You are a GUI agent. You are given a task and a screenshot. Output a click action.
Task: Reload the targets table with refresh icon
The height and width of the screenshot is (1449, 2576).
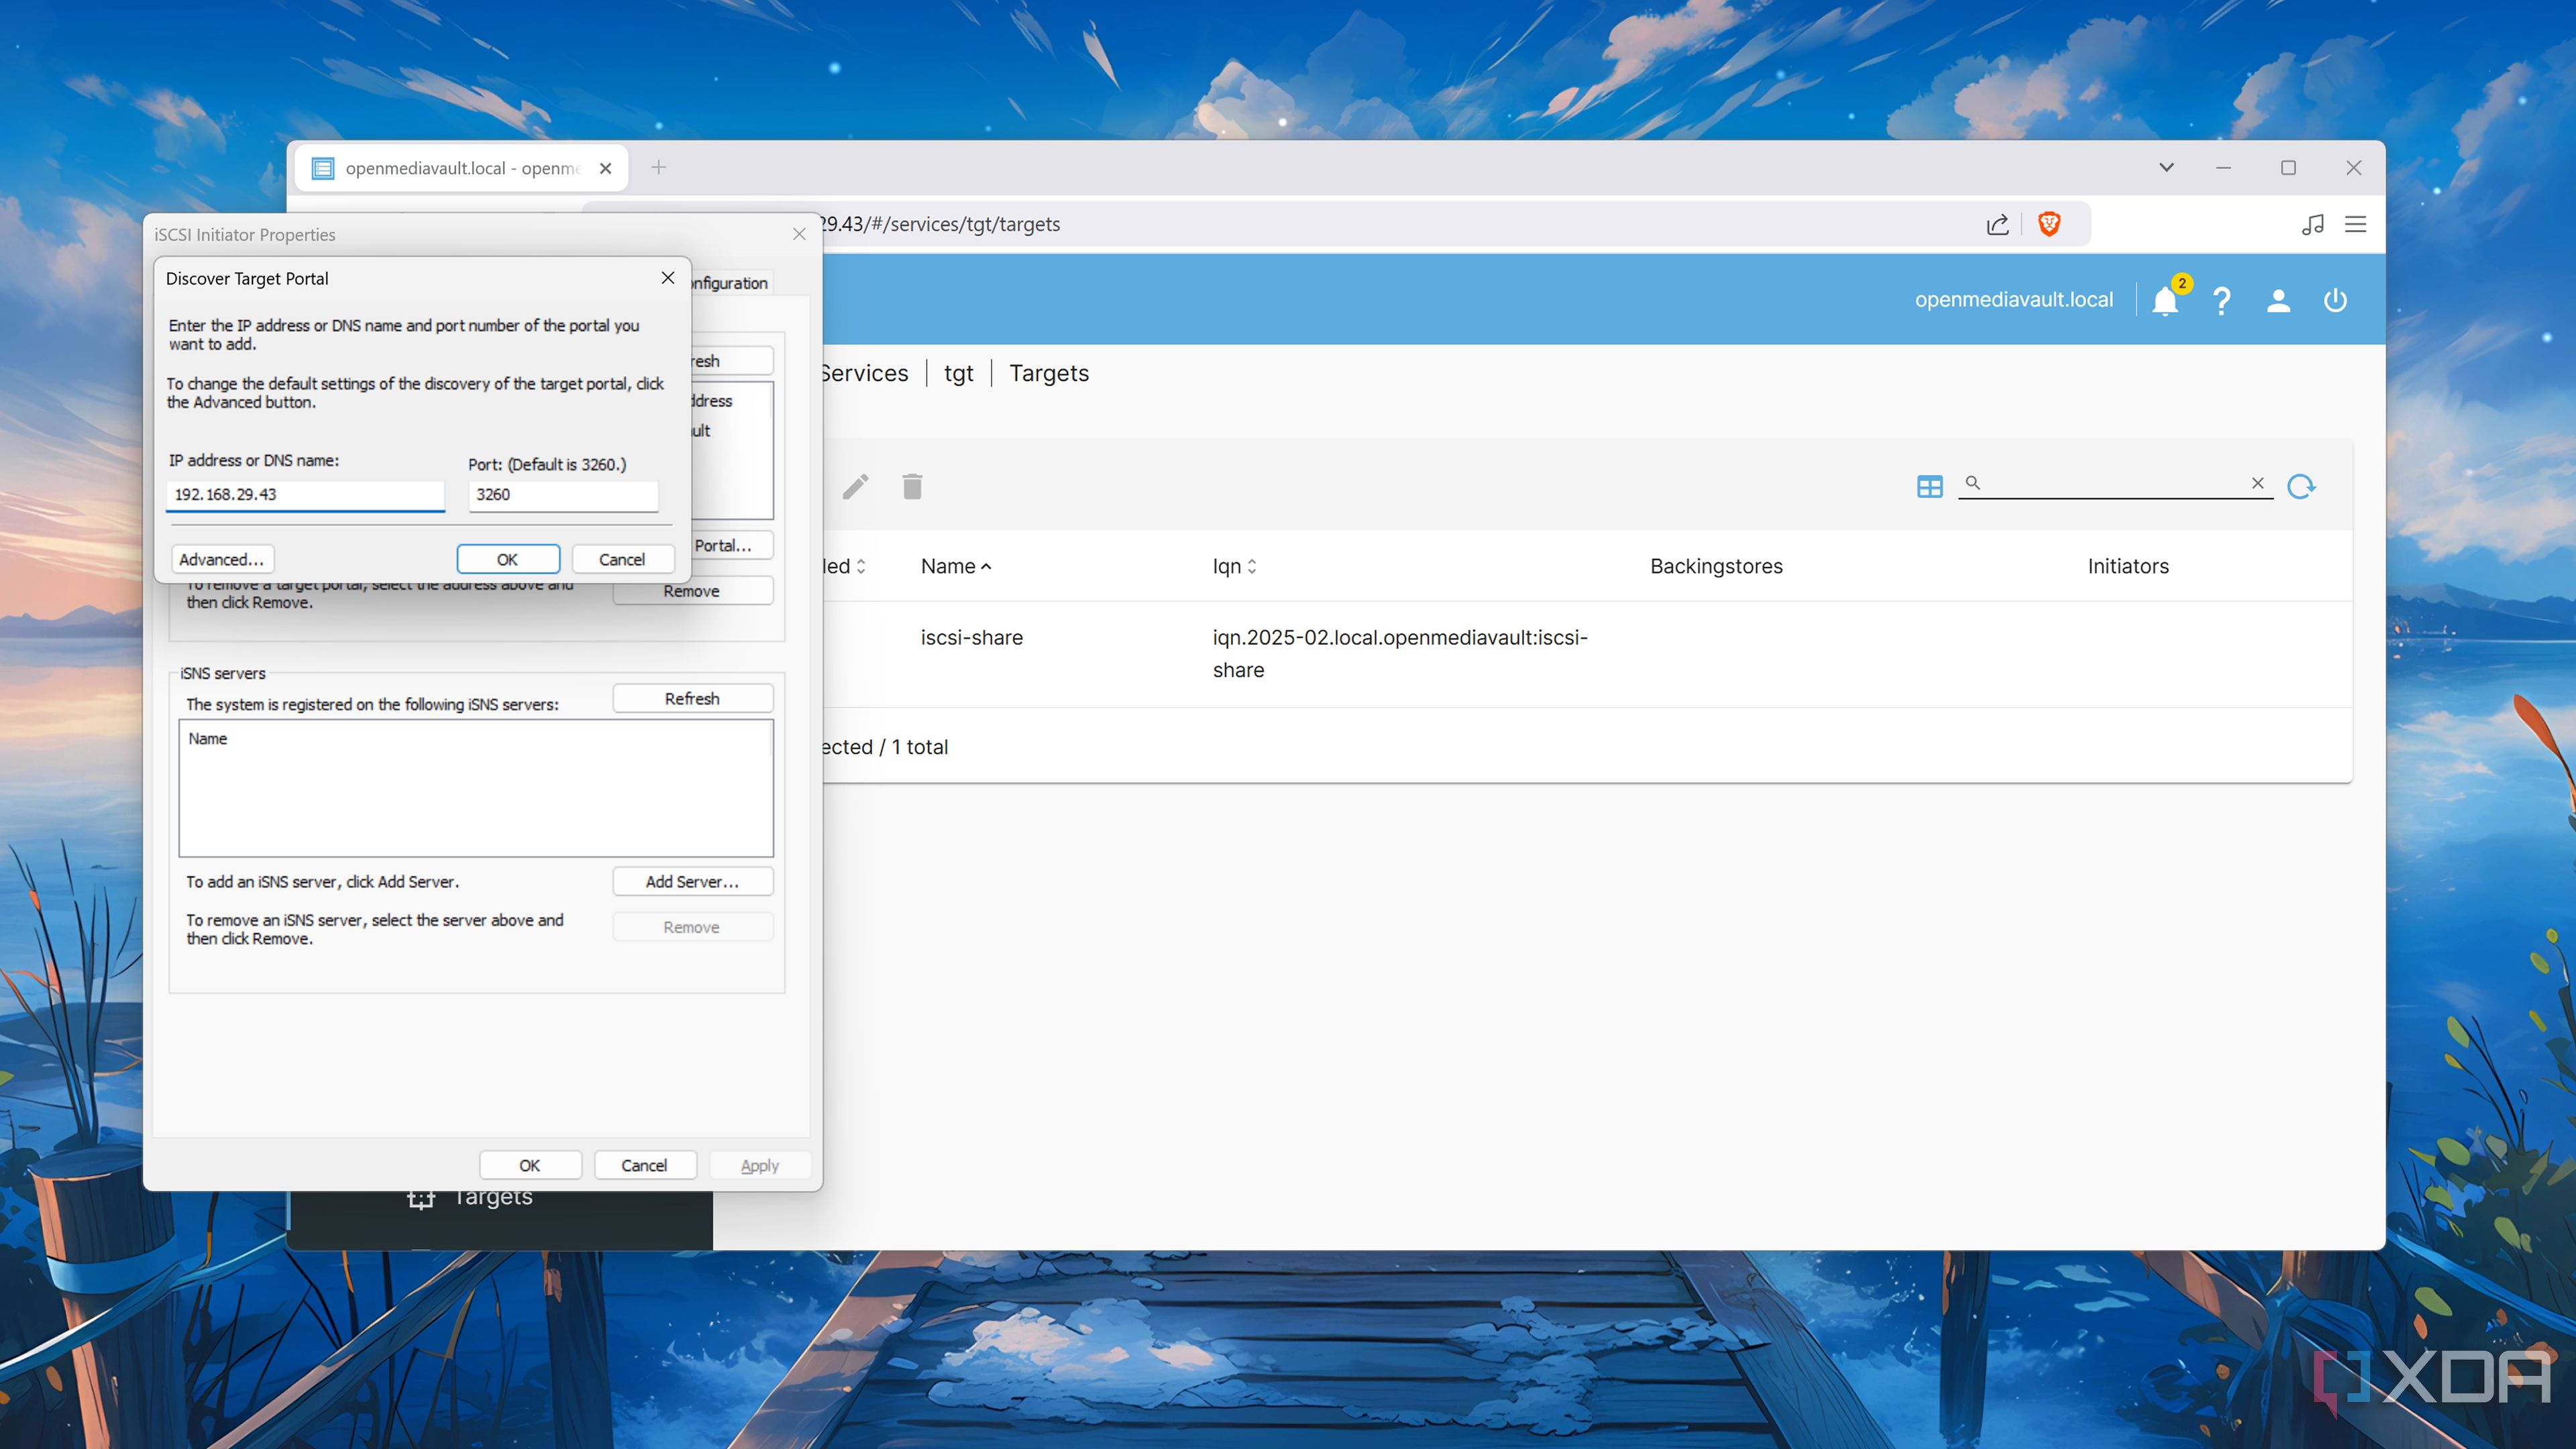click(2301, 486)
